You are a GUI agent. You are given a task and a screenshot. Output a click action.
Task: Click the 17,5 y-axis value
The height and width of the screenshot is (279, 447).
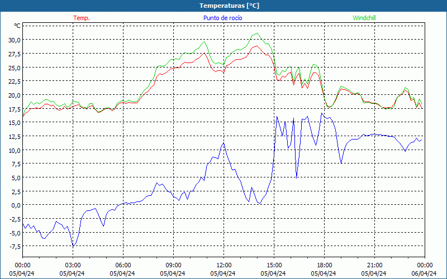[x=15, y=109]
